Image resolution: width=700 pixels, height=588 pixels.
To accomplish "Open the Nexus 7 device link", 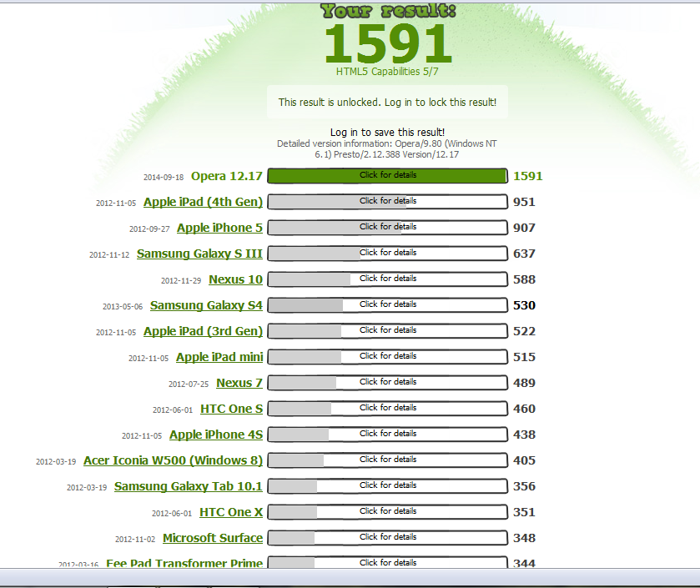I will coord(239,383).
